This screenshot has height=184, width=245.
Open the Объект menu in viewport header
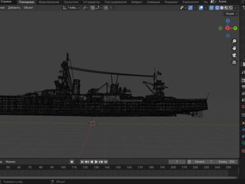pos(29,8)
